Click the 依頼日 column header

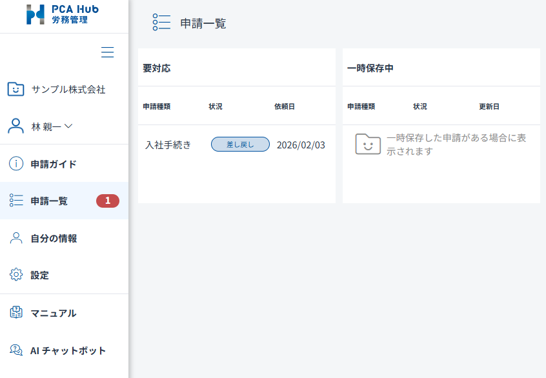click(x=284, y=106)
